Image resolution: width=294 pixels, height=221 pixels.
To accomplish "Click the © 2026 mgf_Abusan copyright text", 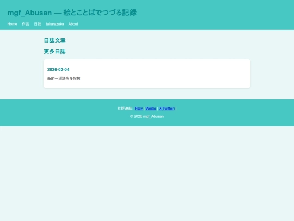I will click(x=147, y=116).
